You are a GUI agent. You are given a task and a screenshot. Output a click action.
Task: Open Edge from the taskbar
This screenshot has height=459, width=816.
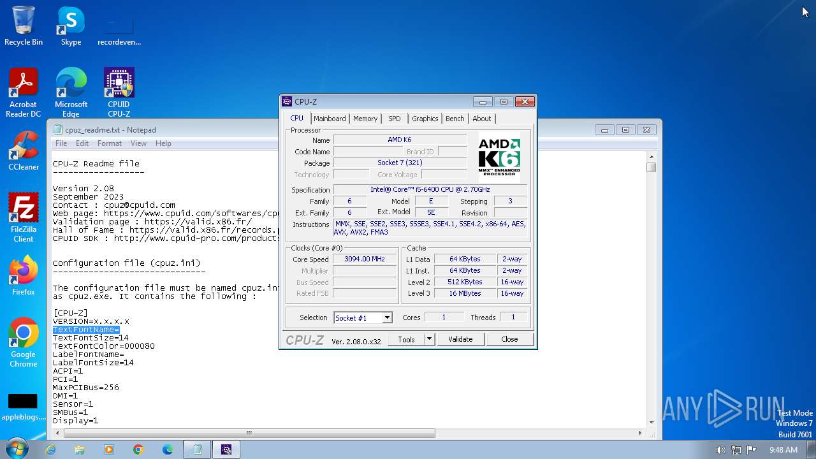click(168, 449)
